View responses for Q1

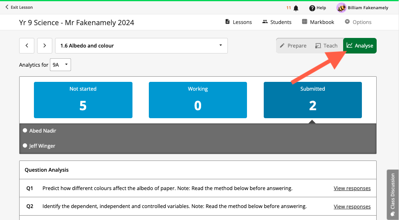coord(352,188)
